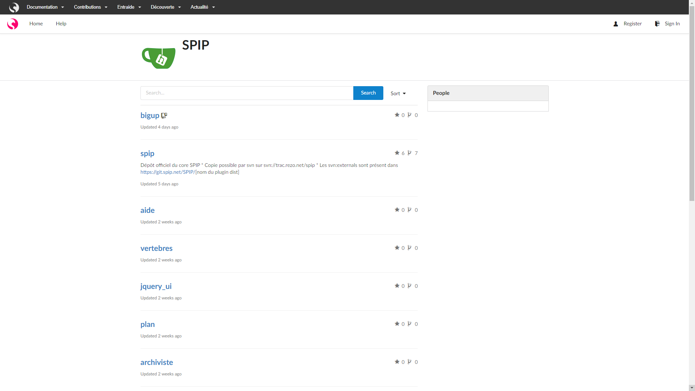Viewport: 695px width, 391px height.
Task: Click the fork icon on vertebres repository
Action: click(409, 248)
